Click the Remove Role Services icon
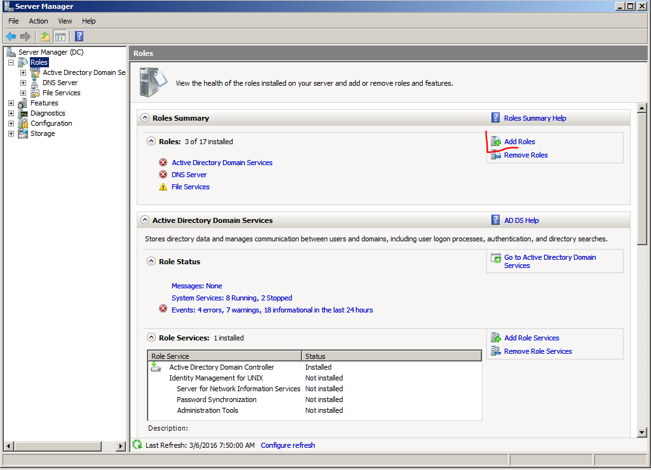The width and height of the screenshot is (651, 470). pos(496,351)
